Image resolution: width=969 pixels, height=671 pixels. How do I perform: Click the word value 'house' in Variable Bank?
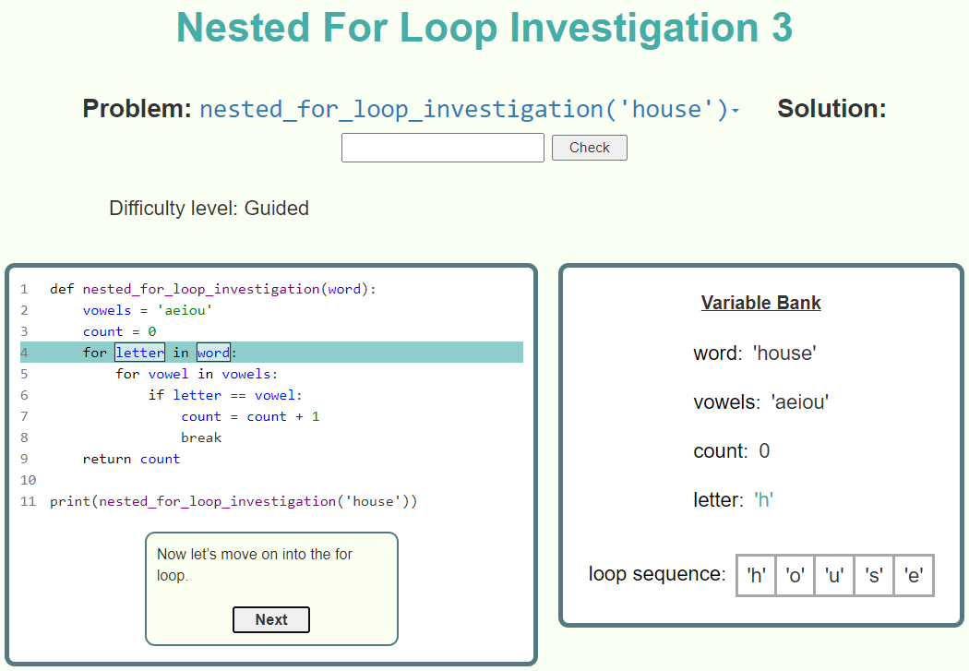[784, 353]
